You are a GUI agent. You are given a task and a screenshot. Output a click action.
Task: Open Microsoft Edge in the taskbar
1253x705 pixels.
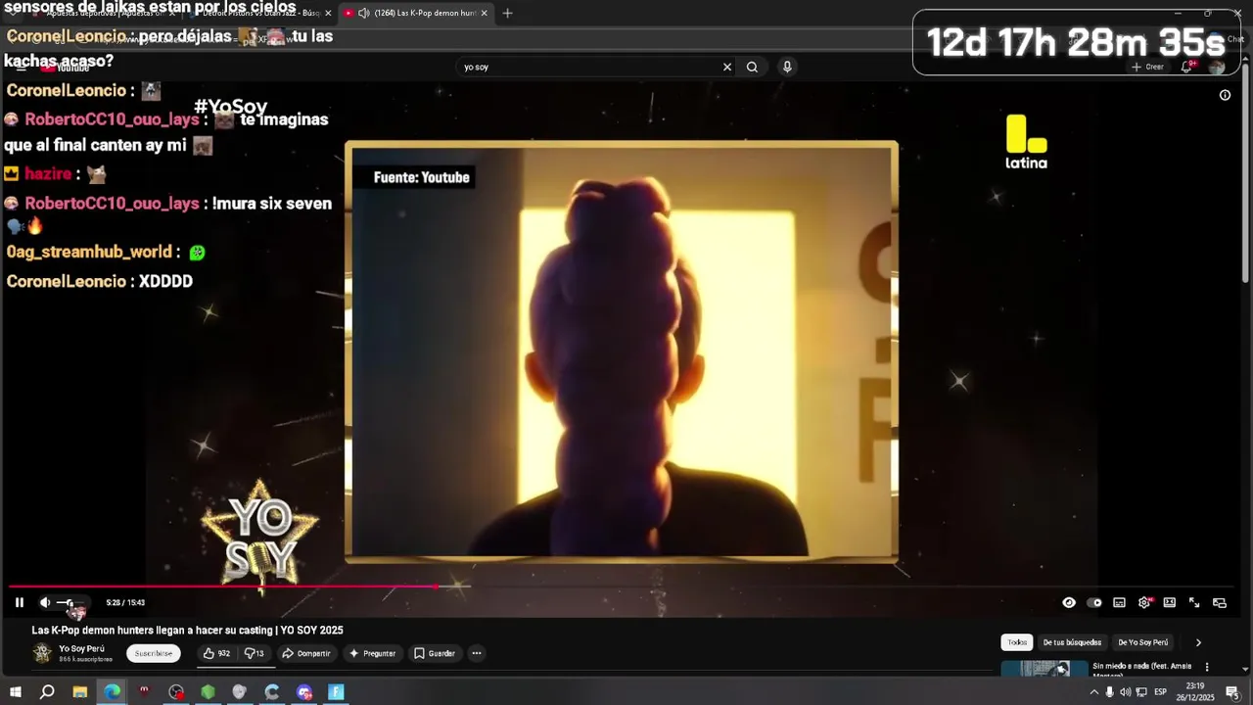(x=113, y=692)
